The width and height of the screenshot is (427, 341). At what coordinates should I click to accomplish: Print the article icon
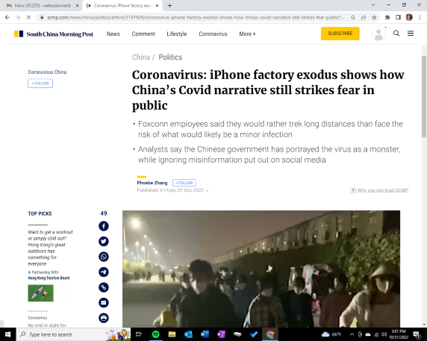pos(104,318)
